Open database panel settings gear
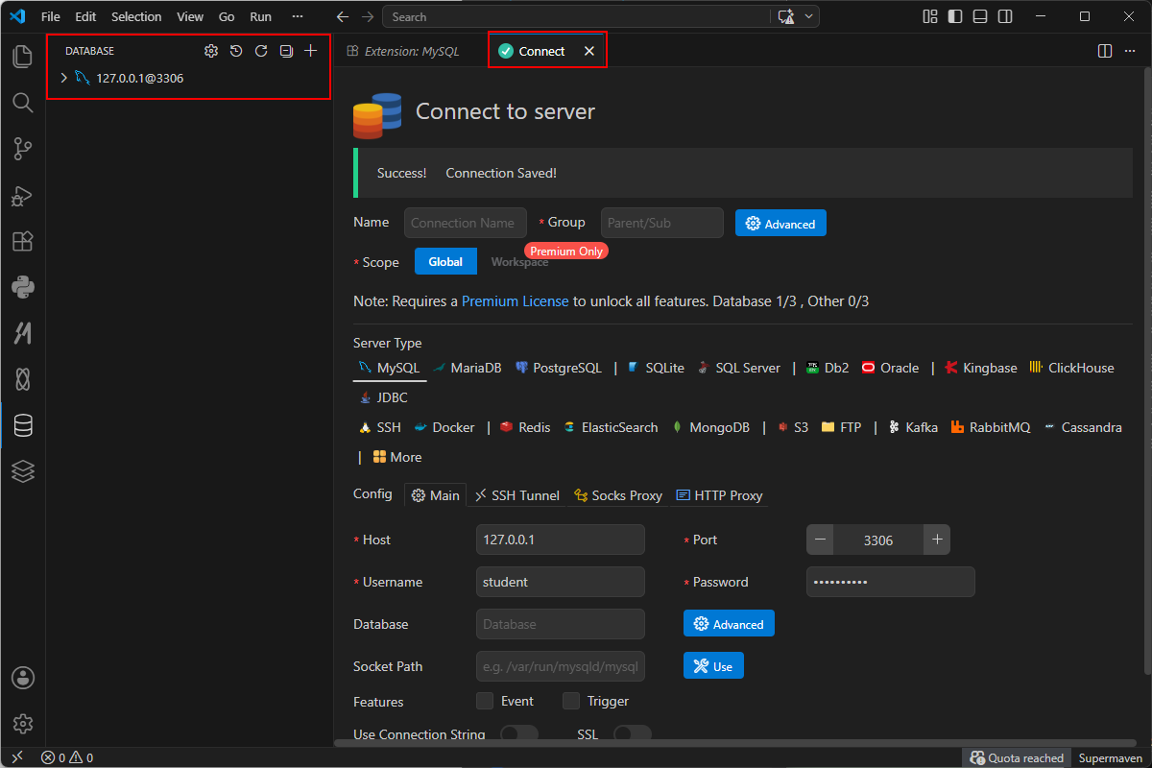The width and height of the screenshot is (1152, 768). coord(211,51)
